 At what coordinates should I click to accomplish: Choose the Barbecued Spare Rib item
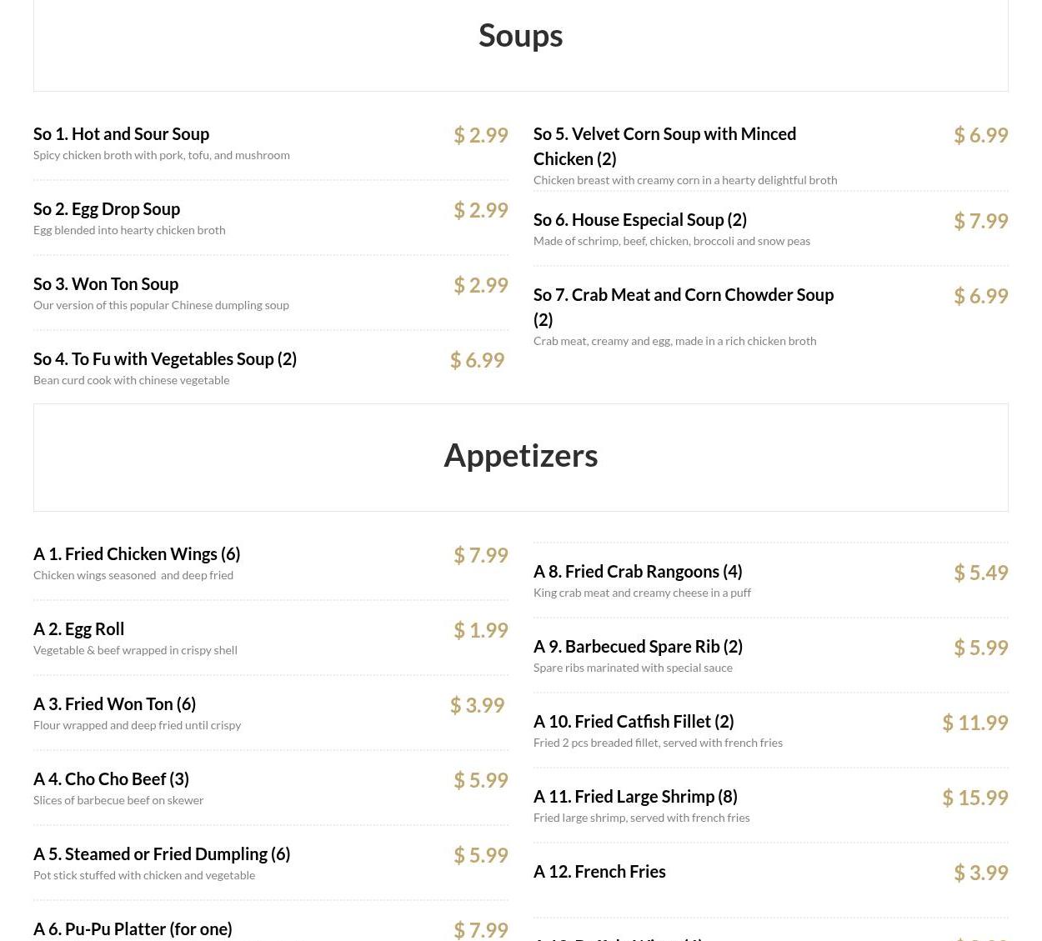click(638, 647)
